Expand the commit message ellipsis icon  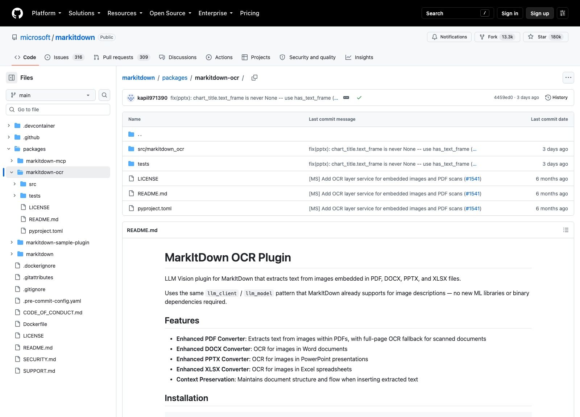[346, 98]
